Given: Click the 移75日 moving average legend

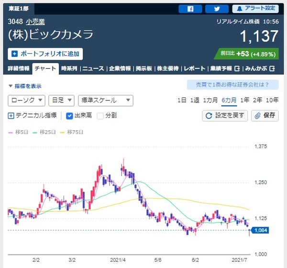Looking at the screenshot, I should tap(72, 132).
